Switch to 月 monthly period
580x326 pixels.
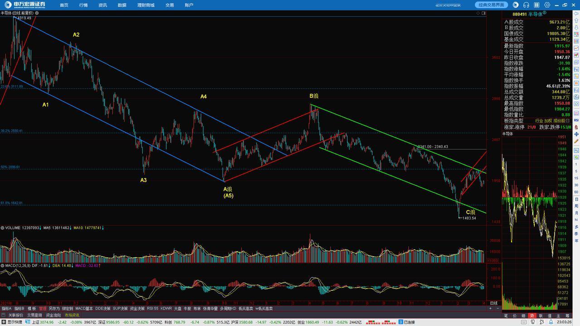(576, 213)
